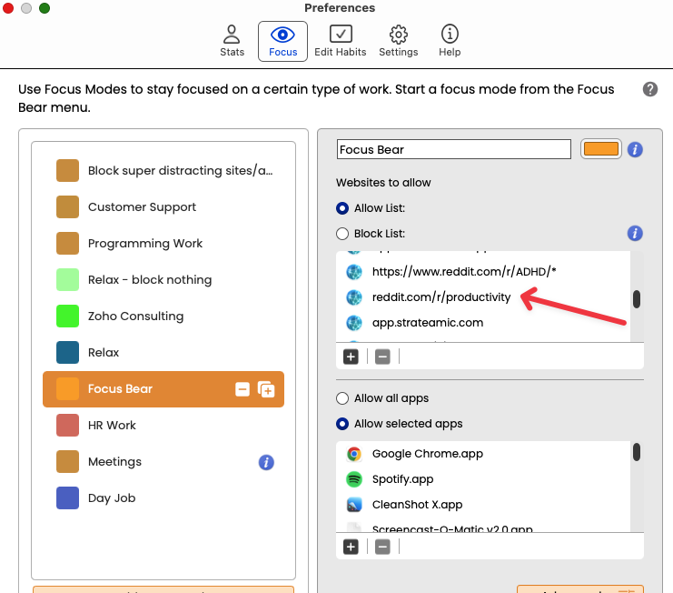673x593 pixels.
Task: Select the Programming Work focus mode
Action: click(163, 243)
